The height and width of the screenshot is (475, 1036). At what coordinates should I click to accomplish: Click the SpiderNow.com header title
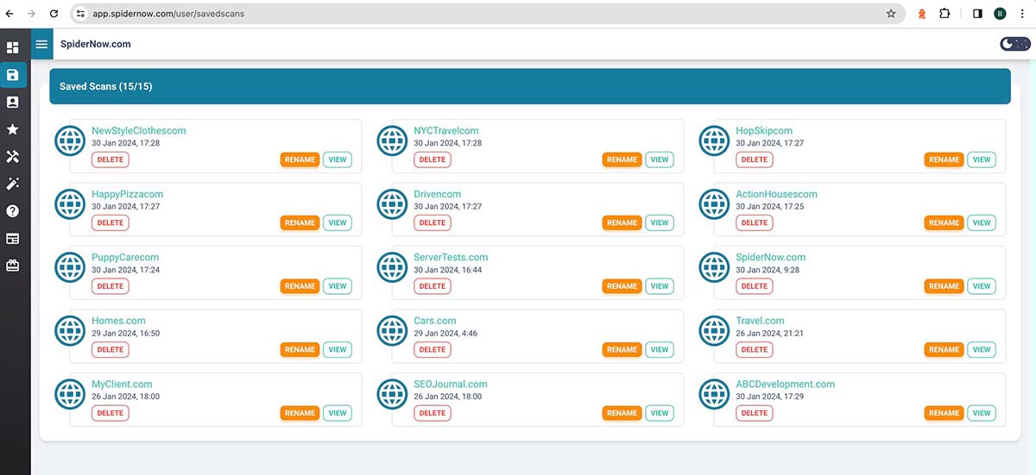pos(96,44)
